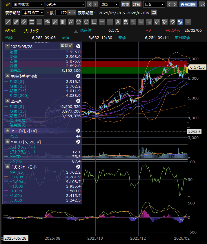Click the magnet snap tool icon
207x244 pixels.
pos(173,22)
